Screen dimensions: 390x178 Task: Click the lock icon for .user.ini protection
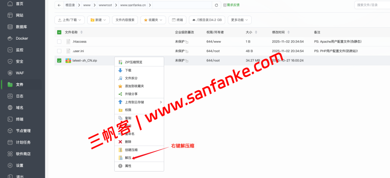pyautogui.click(x=187, y=51)
